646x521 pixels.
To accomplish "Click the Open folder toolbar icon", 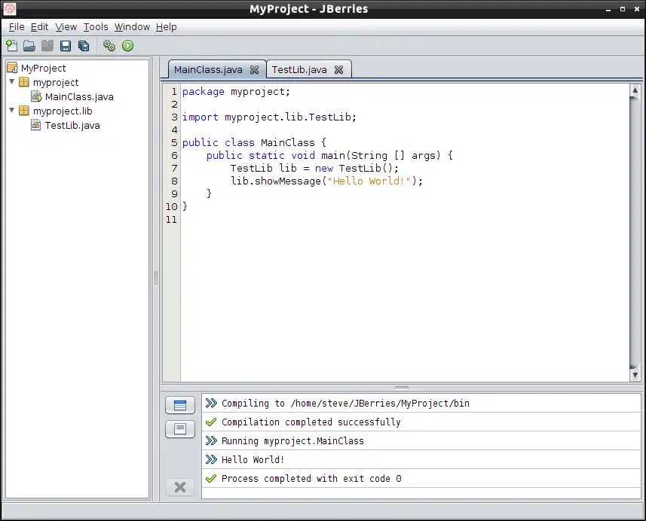I will click(29, 46).
